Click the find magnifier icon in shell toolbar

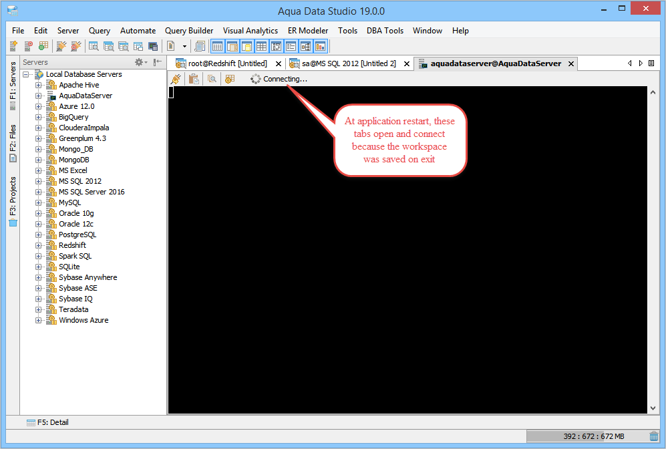212,79
